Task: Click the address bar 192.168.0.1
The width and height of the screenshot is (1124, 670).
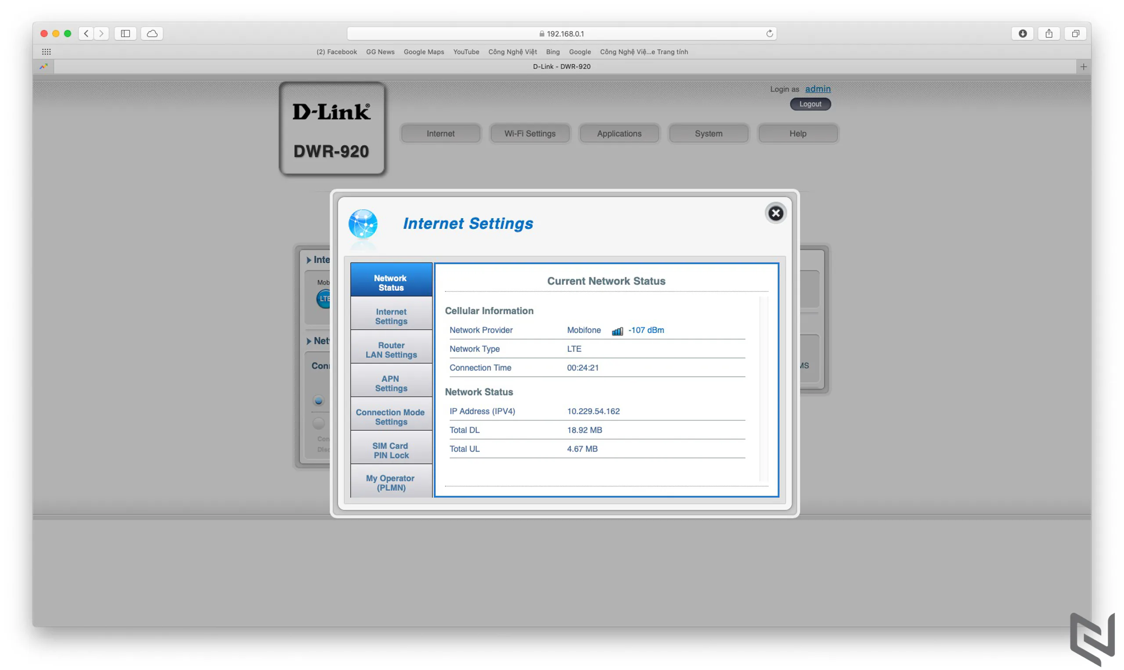Action: coord(562,33)
